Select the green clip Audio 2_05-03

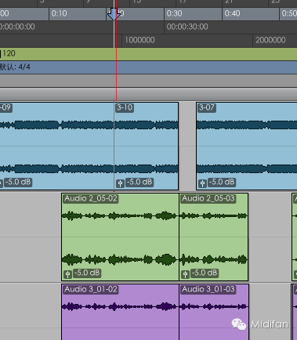pyautogui.click(x=214, y=237)
